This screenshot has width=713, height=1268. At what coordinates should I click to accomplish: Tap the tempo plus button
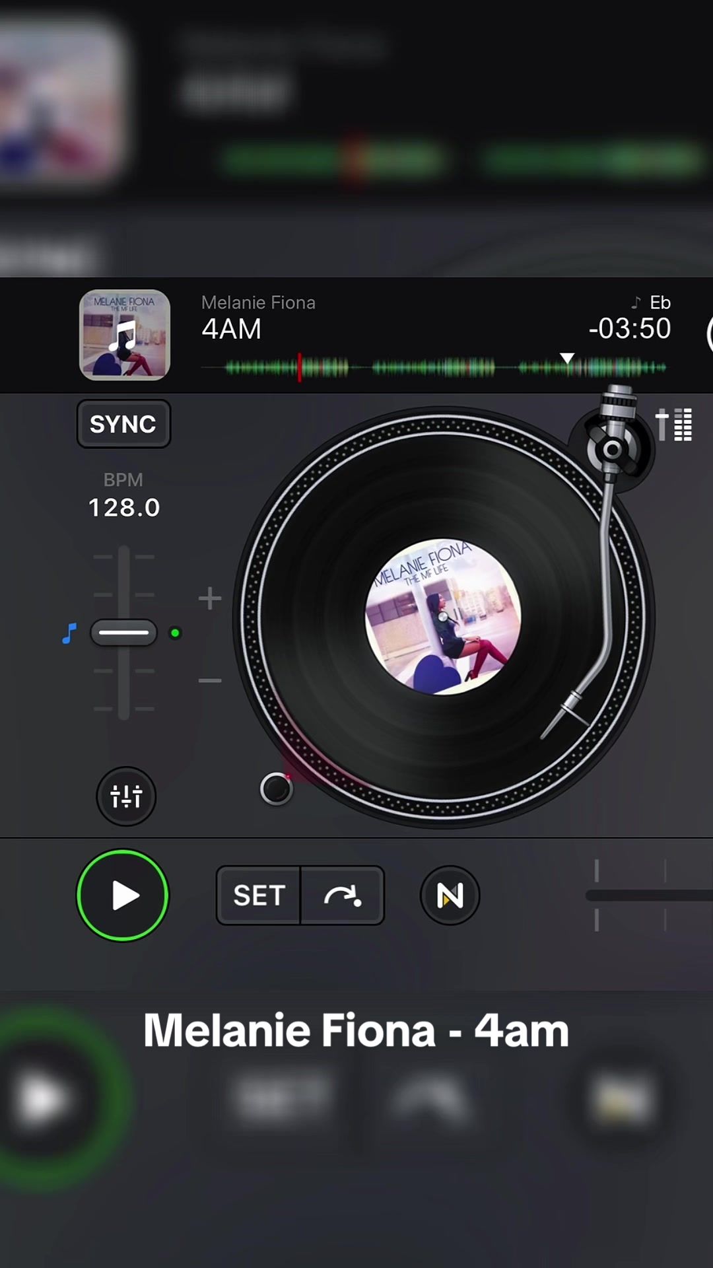210,598
